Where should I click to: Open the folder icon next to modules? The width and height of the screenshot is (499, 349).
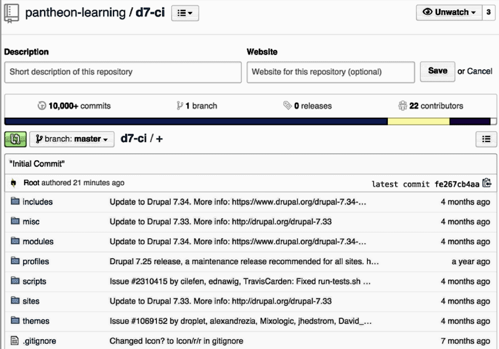(15, 241)
